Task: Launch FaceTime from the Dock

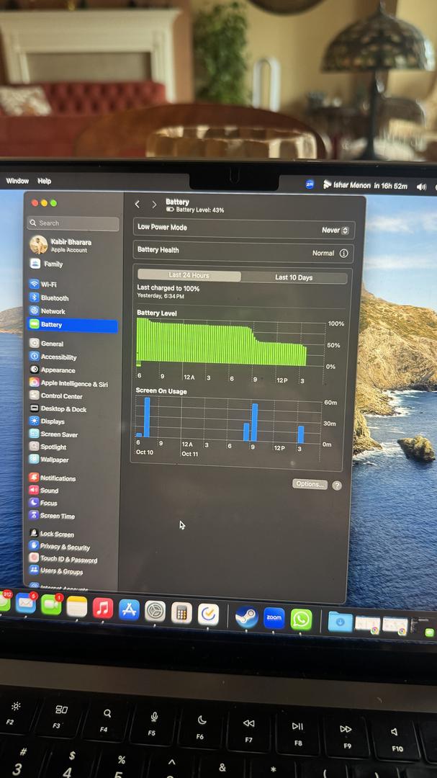Action: point(51,605)
